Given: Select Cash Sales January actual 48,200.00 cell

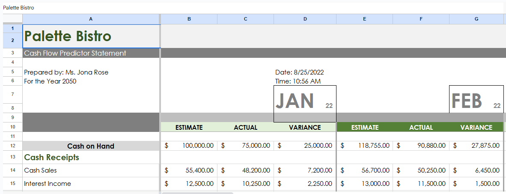Looking at the screenshot, I should click(245, 170).
